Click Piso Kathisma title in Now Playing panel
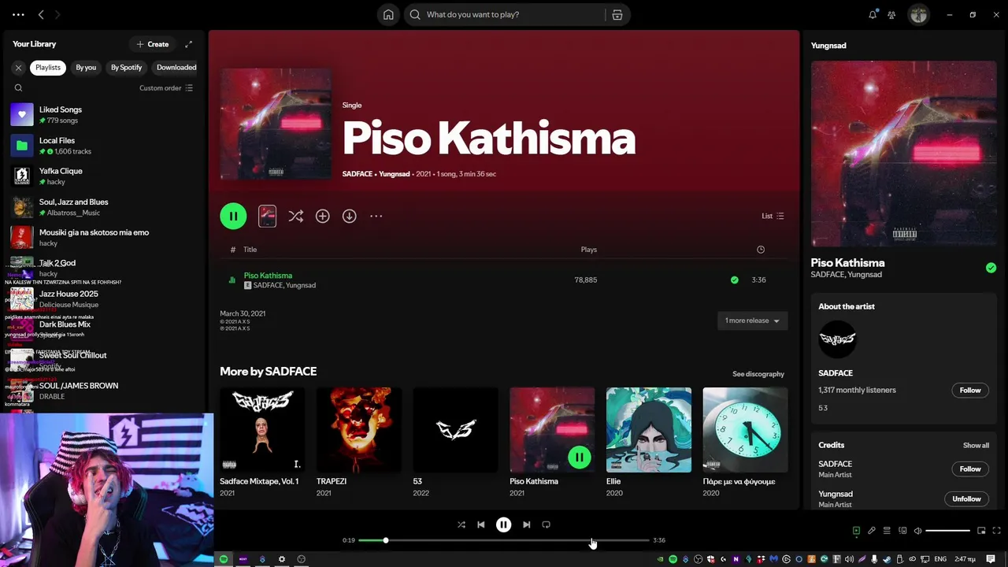Viewport: 1008px width, 567px height. (848, 263)
